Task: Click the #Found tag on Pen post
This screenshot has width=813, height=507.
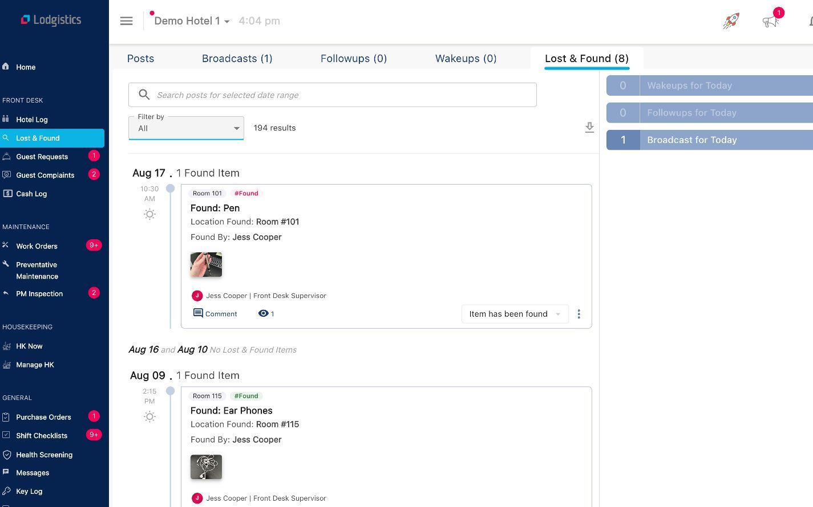Action: pyautogui.click(x=246, y=193)
